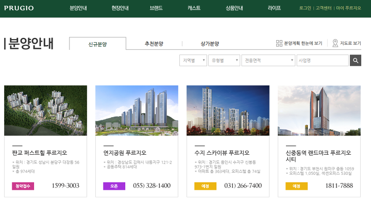
Task: Click the PRUGIO logo
Action: pyautogui.click(x=19, y=8)
